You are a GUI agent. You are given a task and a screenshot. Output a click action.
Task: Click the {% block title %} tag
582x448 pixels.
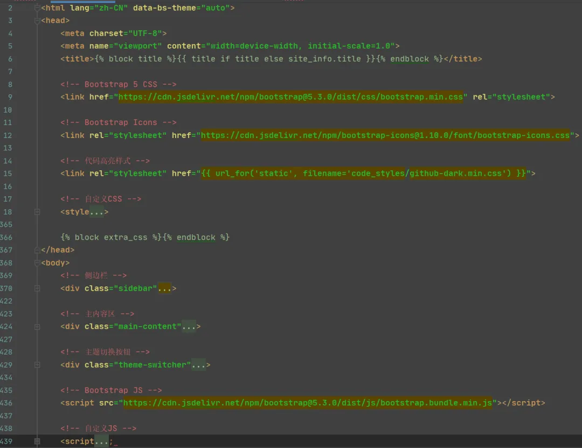pos(135,59)
